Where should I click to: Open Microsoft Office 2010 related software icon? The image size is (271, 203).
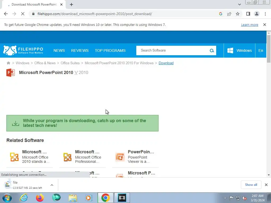(14, 157)
